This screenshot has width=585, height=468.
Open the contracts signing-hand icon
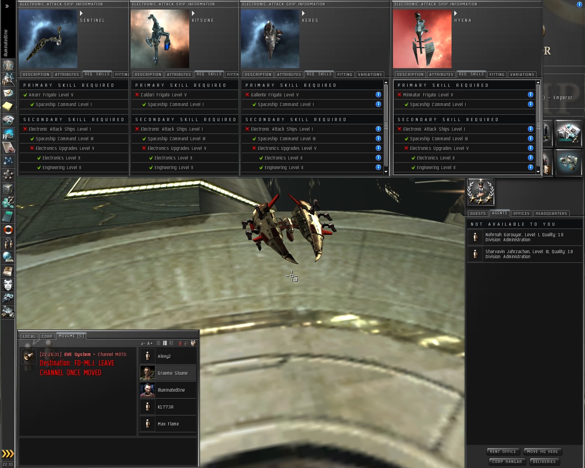pos(8,147)
